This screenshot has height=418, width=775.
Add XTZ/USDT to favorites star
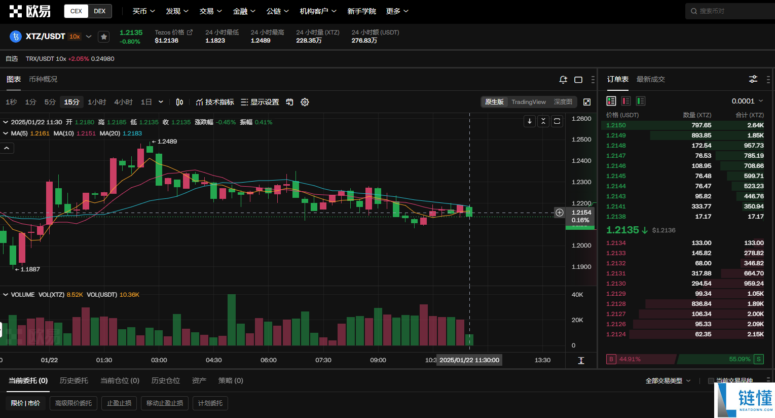click(x=103, y=37)
